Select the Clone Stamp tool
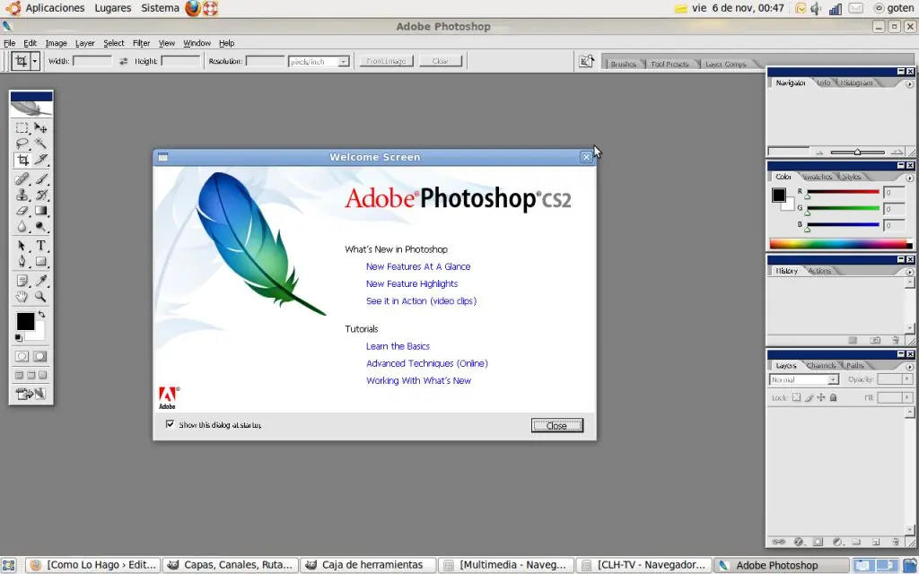 coord(22,195)
